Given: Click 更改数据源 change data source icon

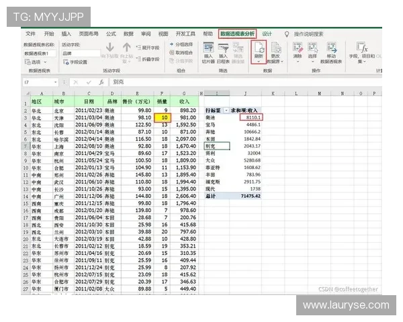Looking at the screenshot, I should click(x=275, y=48).
